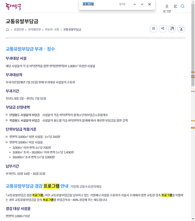Click the 납부기간 subheading

pyautogui.click(x=12, y=166)
